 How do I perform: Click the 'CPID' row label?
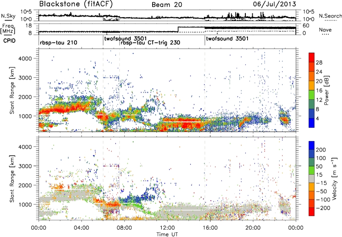9,41
